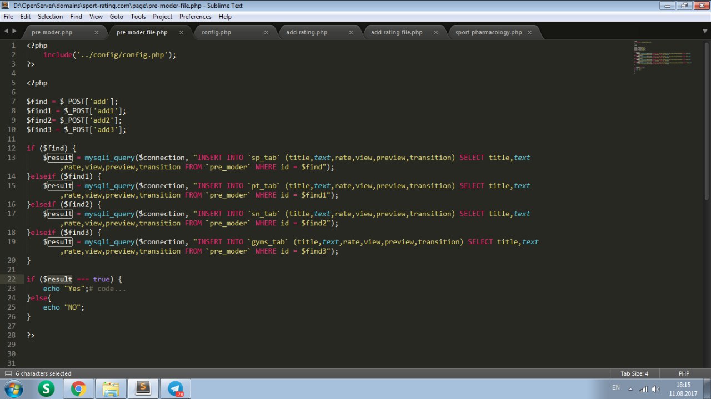The height and width of the screenshot is (399, 711).
Task: Open the file explorer taskbar icon
Action: [x=111, y=388]
